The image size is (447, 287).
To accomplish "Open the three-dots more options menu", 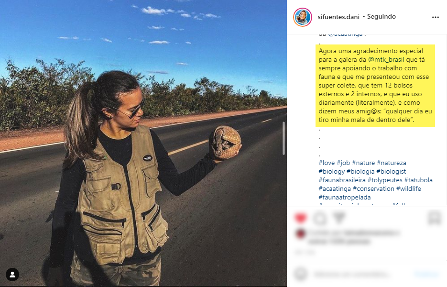I will (x=436, y=17).
